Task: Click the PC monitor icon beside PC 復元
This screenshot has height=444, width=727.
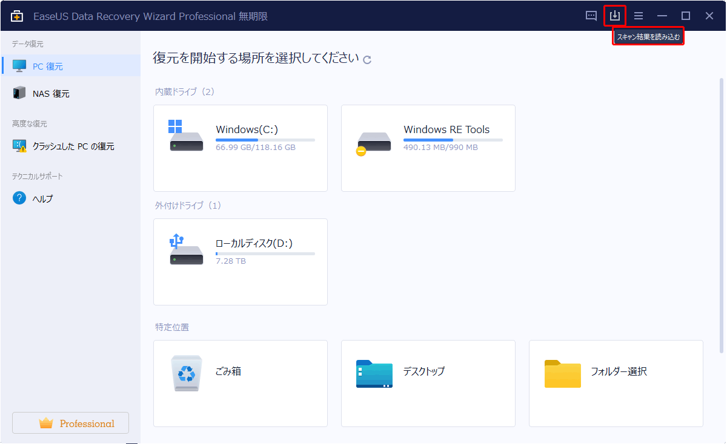Action: [19, 65]
